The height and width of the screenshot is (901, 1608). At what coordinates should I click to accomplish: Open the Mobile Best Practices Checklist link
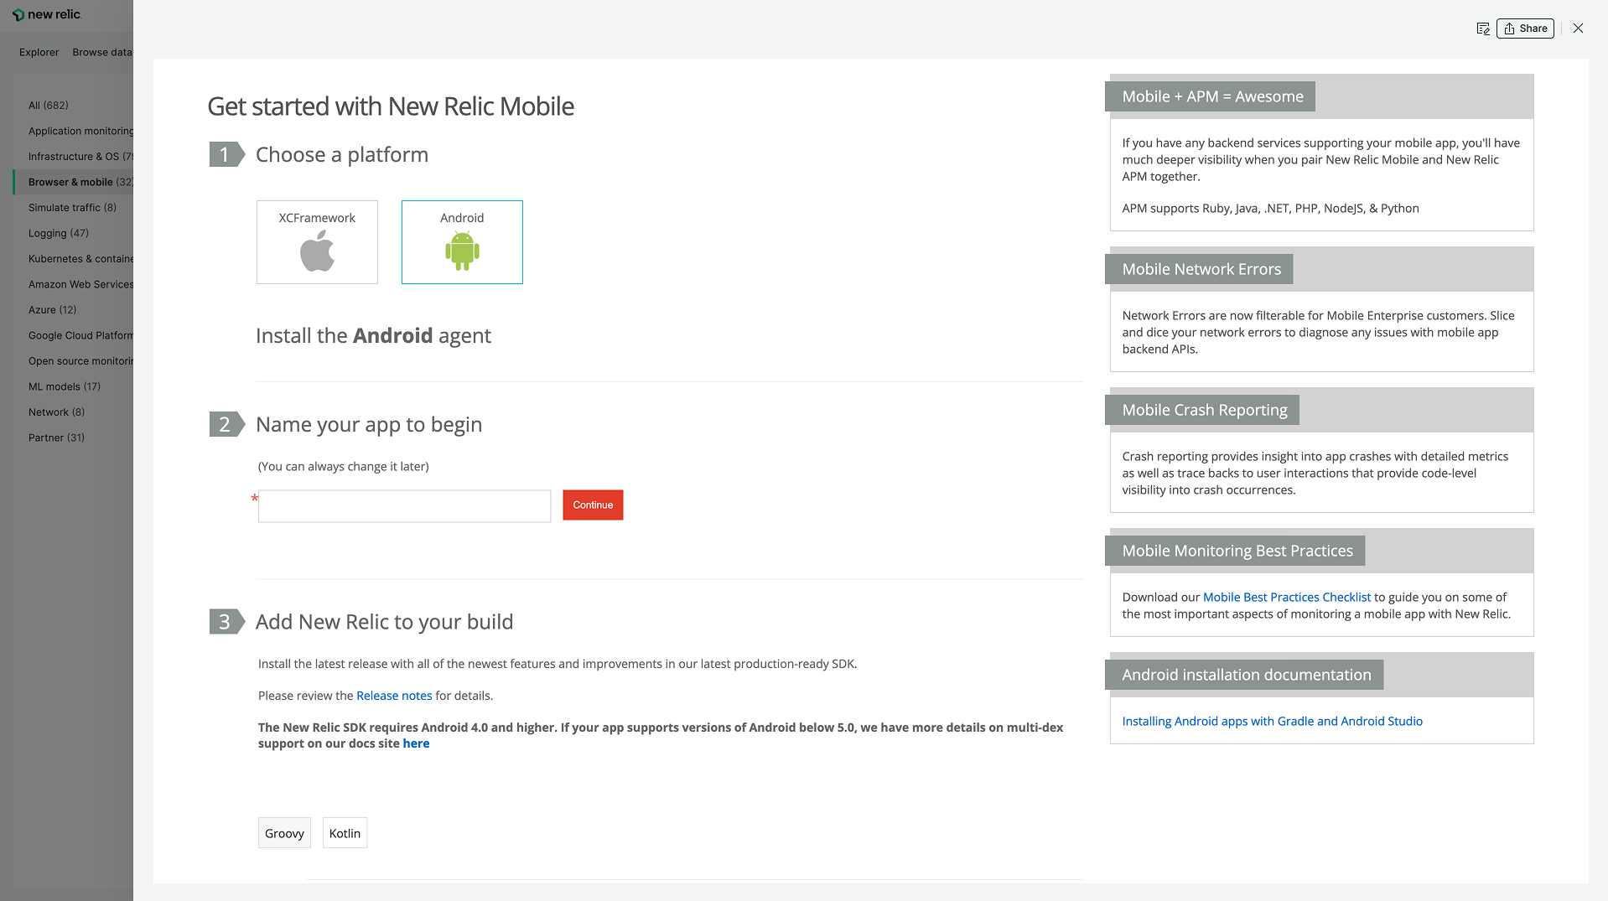click(1287, 598)
